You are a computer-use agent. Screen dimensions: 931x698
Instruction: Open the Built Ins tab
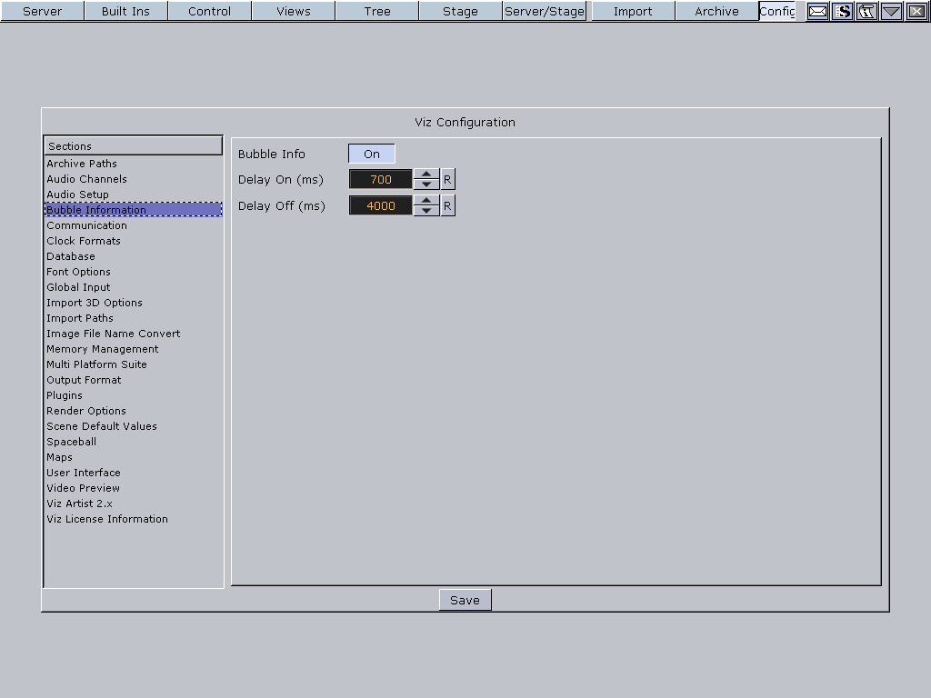coord(125,12)
